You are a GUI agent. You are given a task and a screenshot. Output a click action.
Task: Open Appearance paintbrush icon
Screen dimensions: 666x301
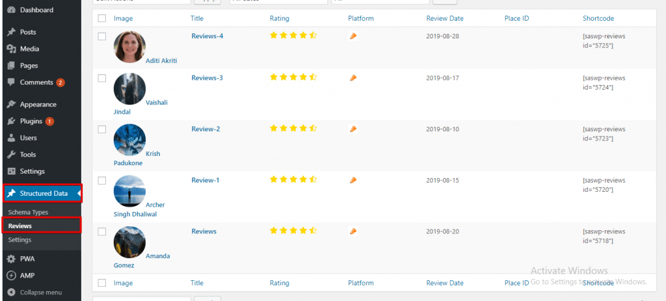pos(12,105)
